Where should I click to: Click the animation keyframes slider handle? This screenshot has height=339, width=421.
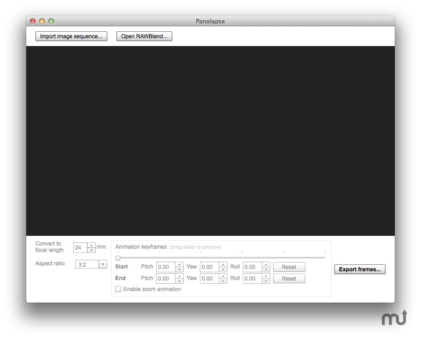(x=118, y=258)
